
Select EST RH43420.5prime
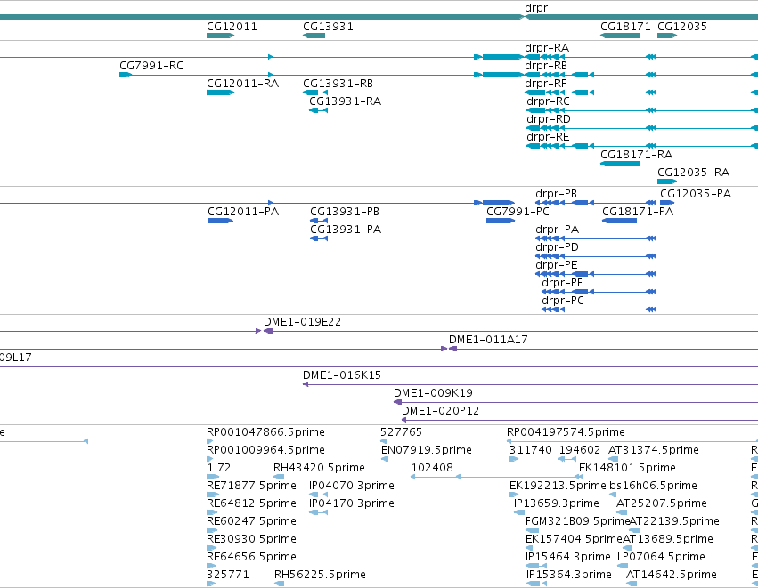coord(319,468)
